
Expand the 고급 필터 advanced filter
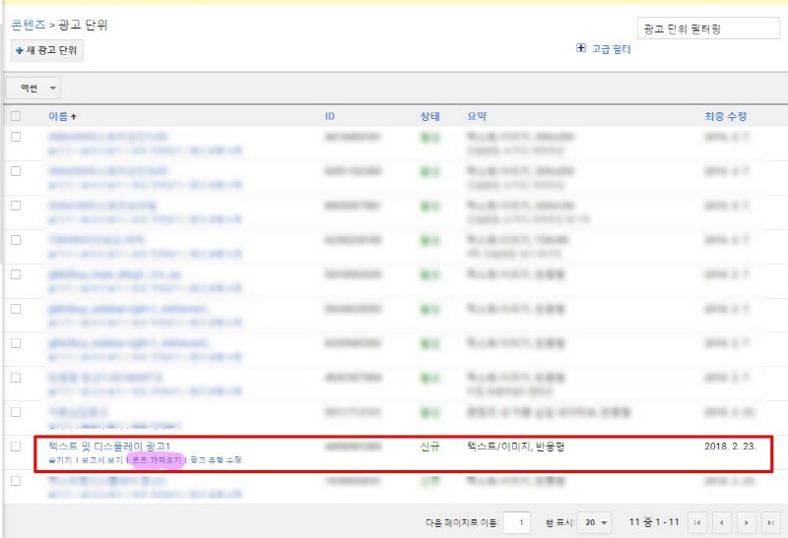click(x=611, y=48)
